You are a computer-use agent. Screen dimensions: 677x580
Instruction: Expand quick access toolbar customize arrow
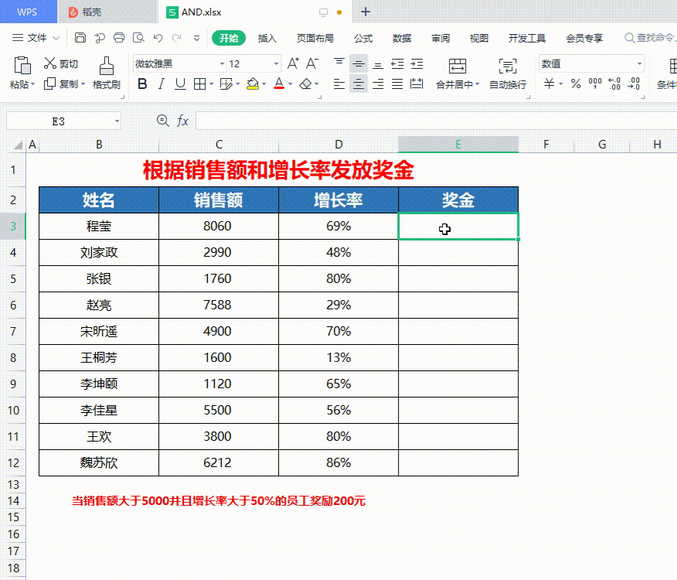(196, 38)
